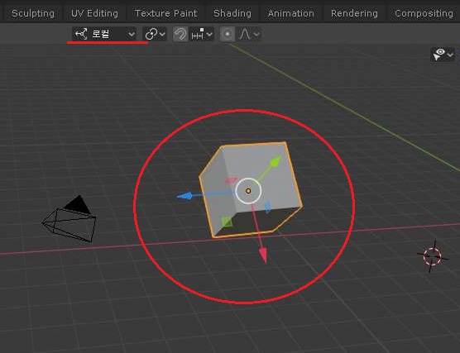Click the white center move gizmo circle
460x353 pixels.
[248, 191]
